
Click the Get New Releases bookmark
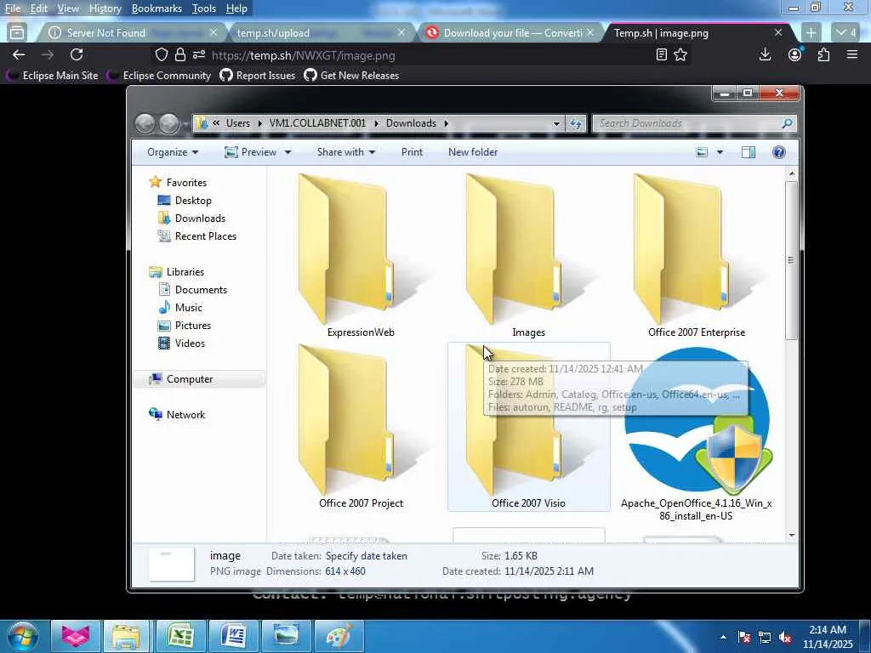pos(351,76)
